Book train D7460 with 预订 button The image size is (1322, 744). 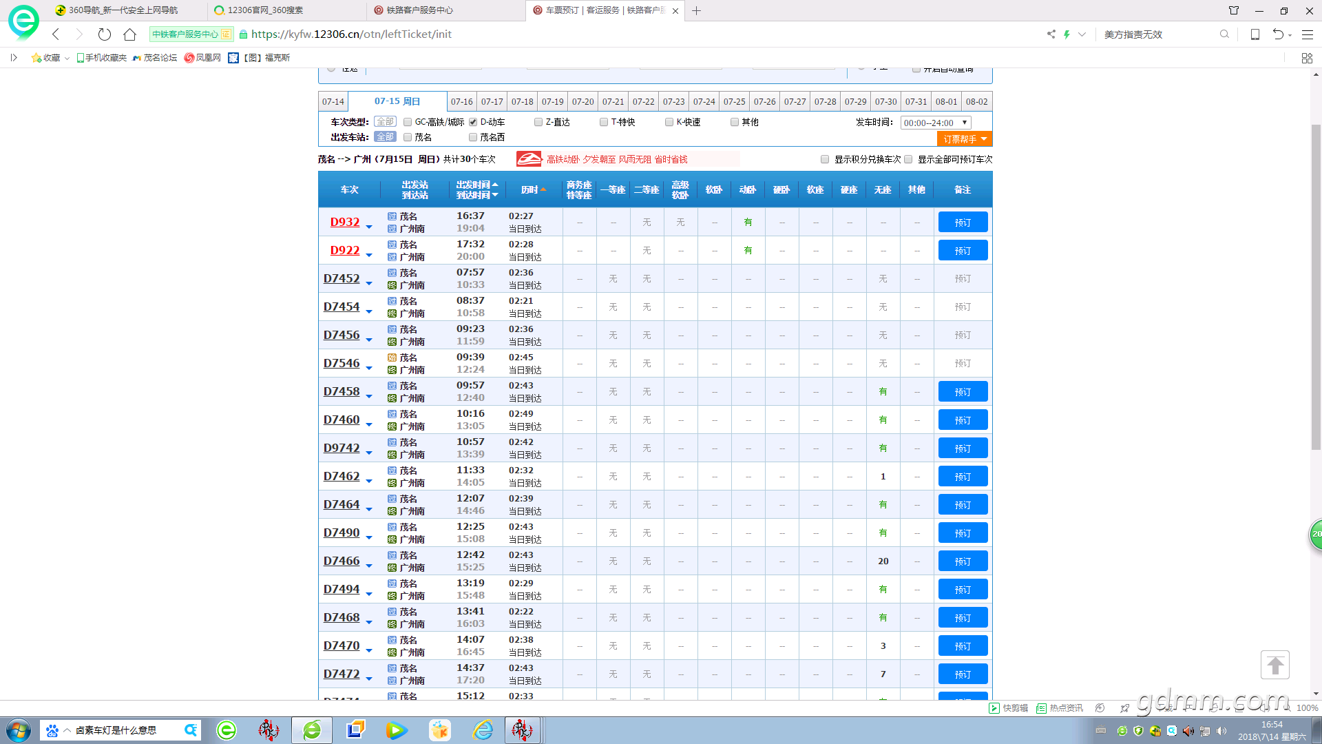(x=963, y=420)
